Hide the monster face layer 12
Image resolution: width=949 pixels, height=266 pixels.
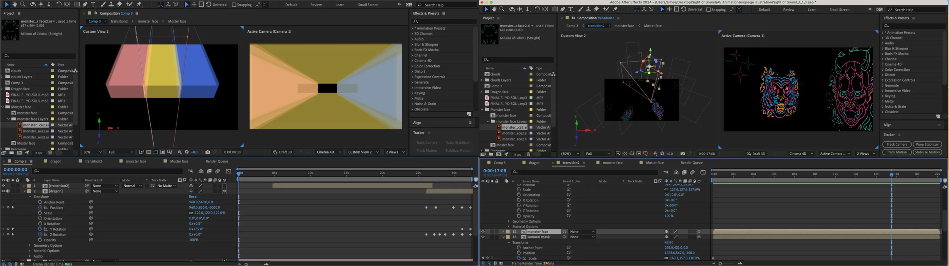click(x=483, y=231)
